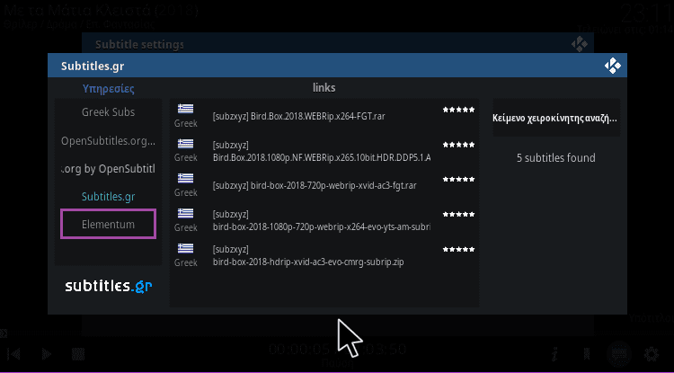Pick the bird-box-2018-hdrip-xvid-ac3-evo-cmrg-subrip.zip subtitle
This screenshot has height=373, width=674.
(324, 255)
